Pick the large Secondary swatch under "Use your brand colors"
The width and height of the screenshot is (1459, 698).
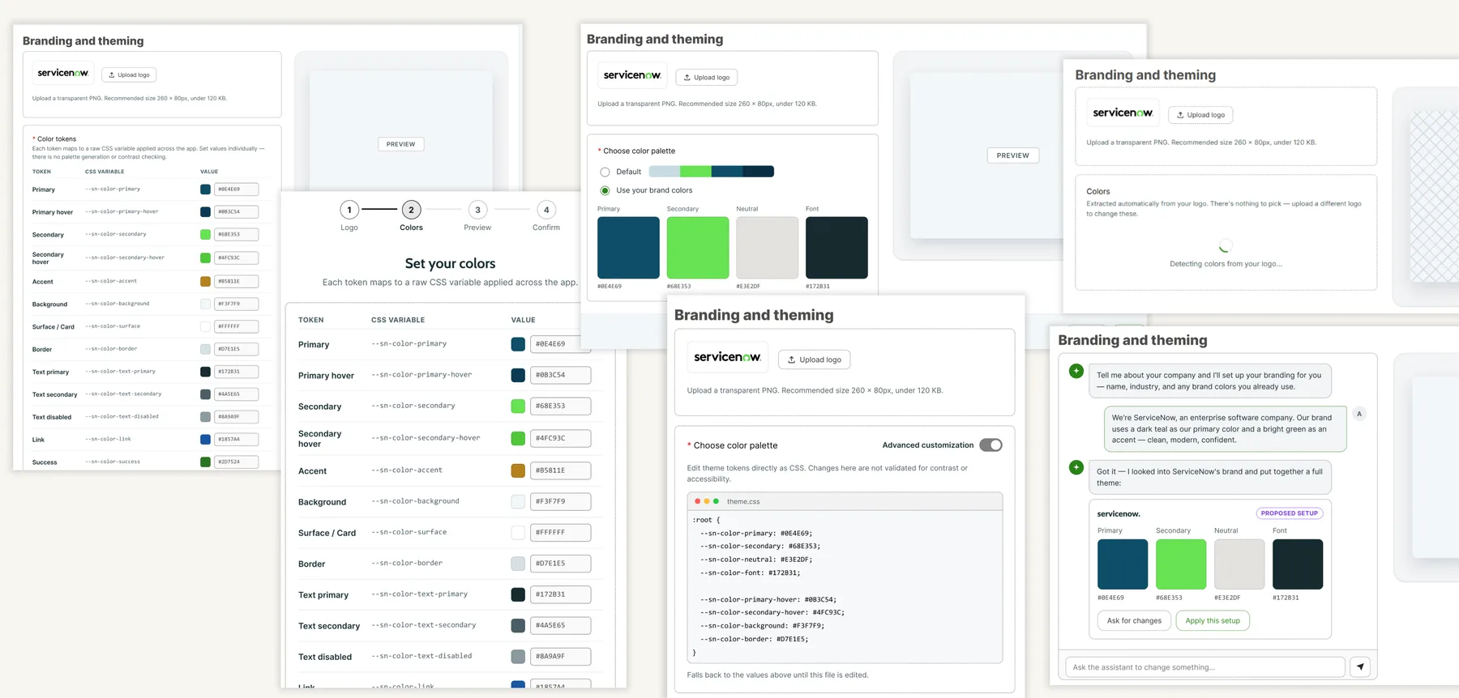698,248
